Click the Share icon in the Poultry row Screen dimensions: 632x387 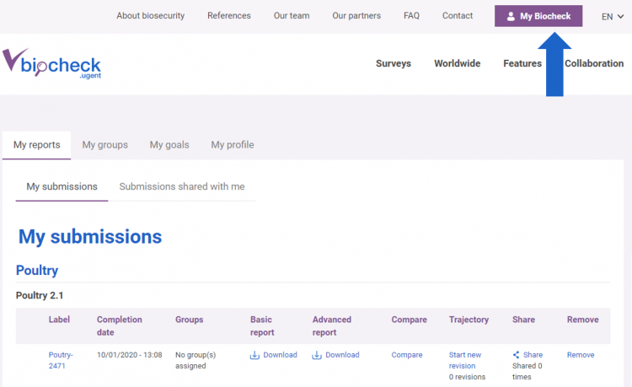516,355
